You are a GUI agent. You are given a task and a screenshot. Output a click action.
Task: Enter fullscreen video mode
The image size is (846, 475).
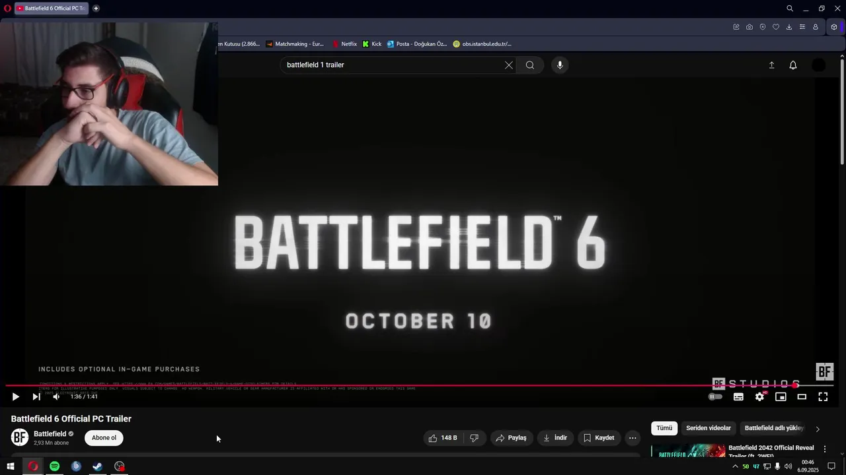click(823, 396)
